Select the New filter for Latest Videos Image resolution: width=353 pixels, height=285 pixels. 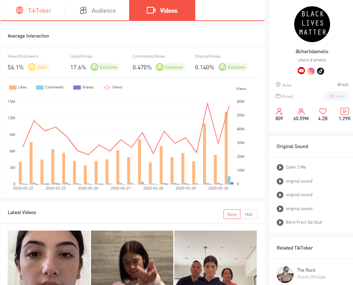point(232,214)
